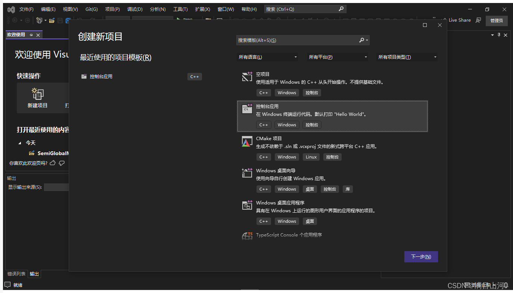The height and width of the screenshot is (293, 513).
Task: Pin the right side panel
Action: [499, 35]
